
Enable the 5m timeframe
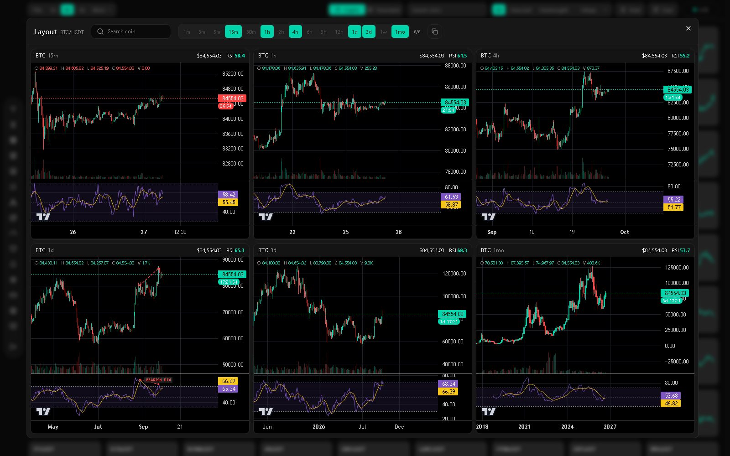(217, 32)
